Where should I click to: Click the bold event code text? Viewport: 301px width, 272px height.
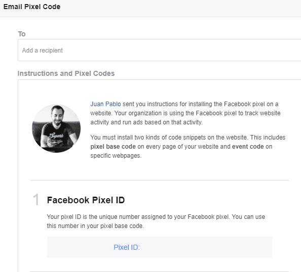point(248,147)
